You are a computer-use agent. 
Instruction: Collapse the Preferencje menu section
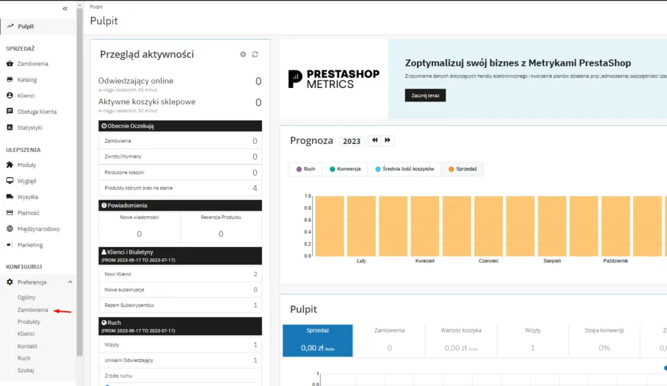click(70, 282)
